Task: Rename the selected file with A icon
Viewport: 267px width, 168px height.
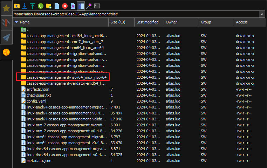Action: [73, 6]
